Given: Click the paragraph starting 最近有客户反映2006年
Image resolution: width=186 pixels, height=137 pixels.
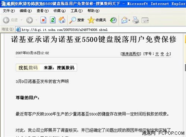Looking at the screenshot, I should pyautogui.click(x=92, y=114).
